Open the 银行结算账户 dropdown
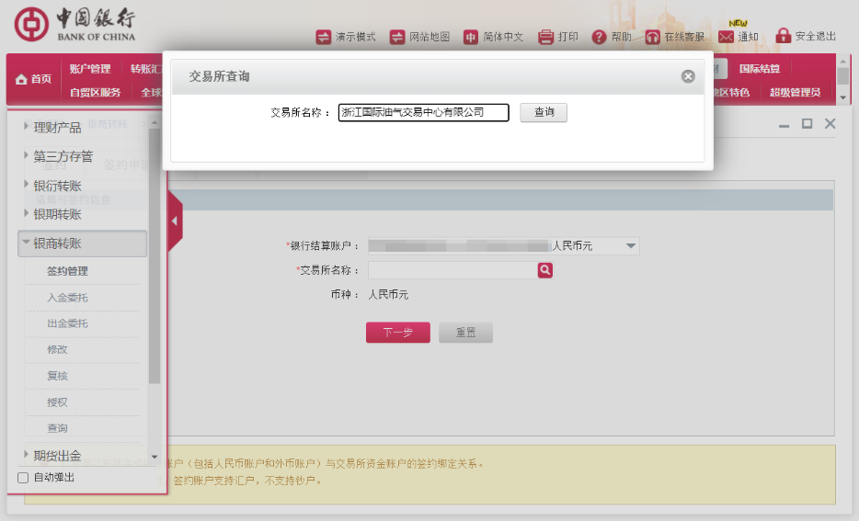Image resolution: width=859 pixels, height=521 pixels. point(631,246)
